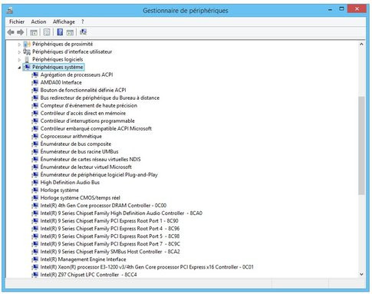The height and width of the screenshot is (294, 372).
Task: Click icon beside Intel(R) Z97 Chipset LPC Controller
Action: click(35, 275)
